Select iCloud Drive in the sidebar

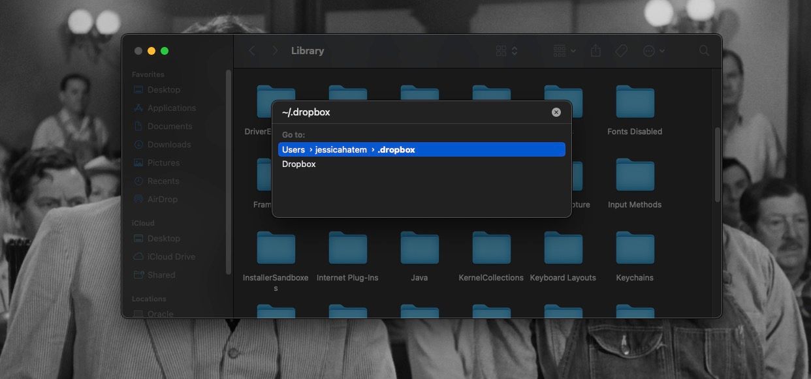tap(171, 256)
